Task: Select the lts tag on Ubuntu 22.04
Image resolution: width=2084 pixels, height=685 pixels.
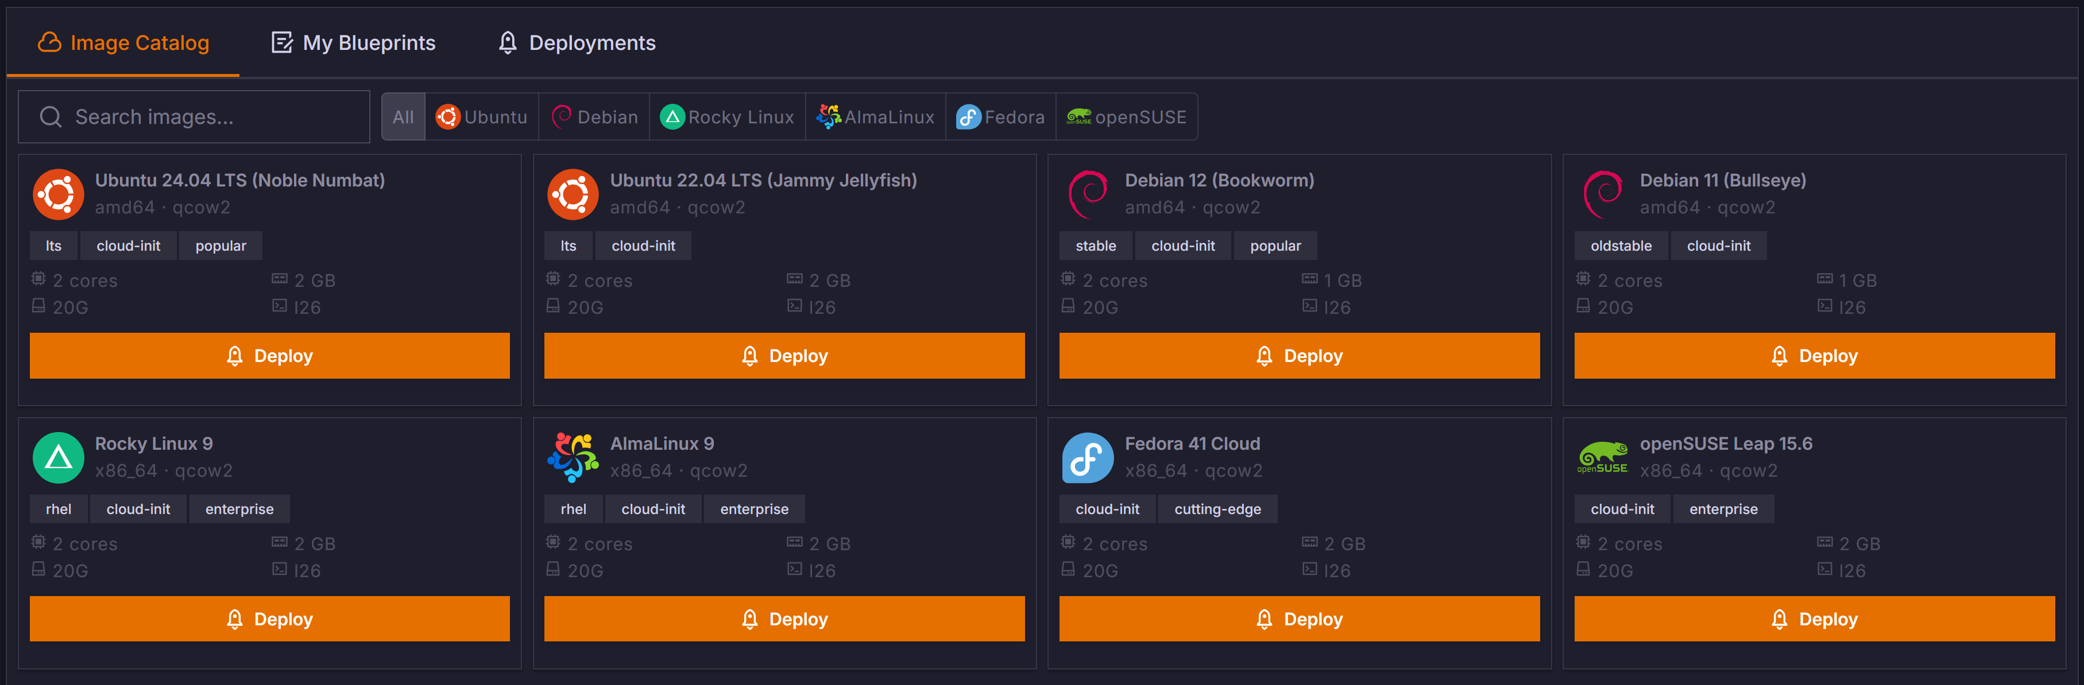Action: click(x=568, y=246)
